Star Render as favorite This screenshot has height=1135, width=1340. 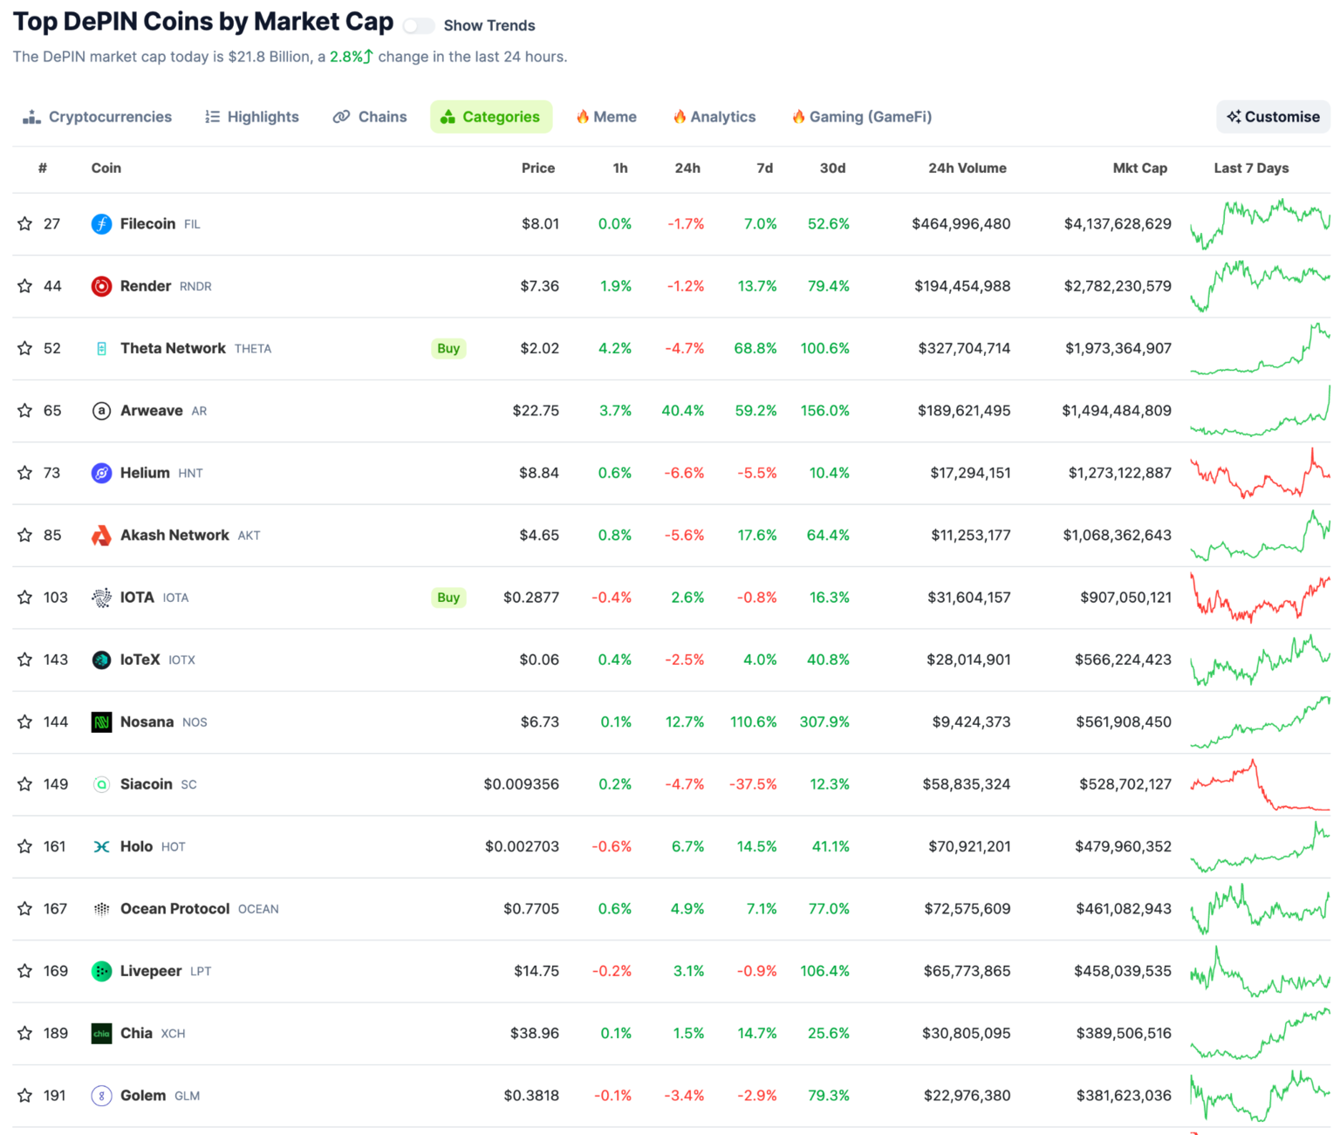tap(25, 286)
